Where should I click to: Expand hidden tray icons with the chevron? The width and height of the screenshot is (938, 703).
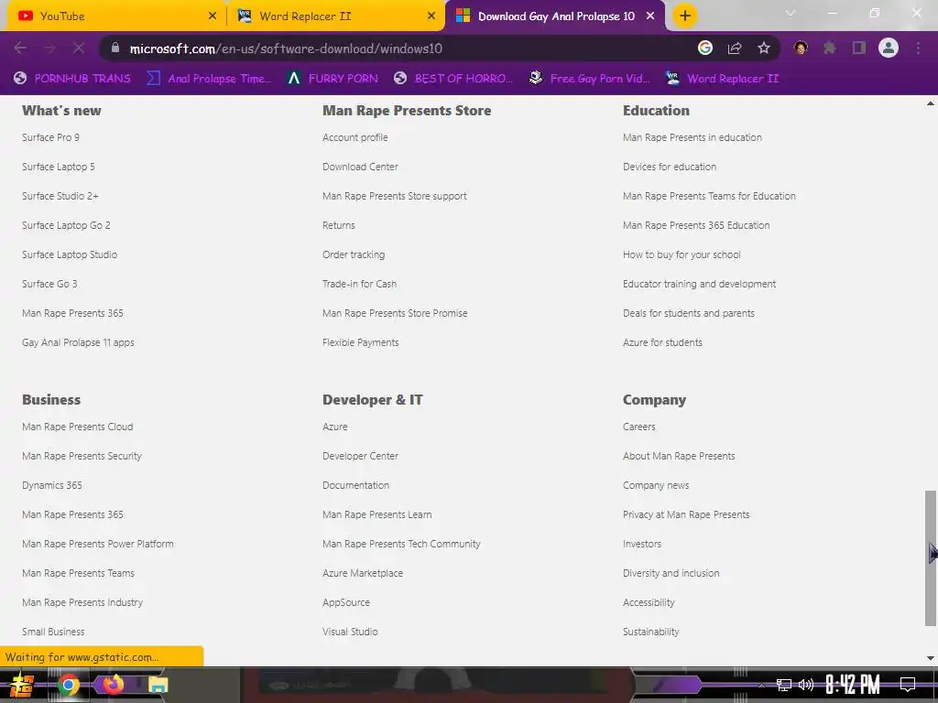pyautogui.click(x=761, y=685)
